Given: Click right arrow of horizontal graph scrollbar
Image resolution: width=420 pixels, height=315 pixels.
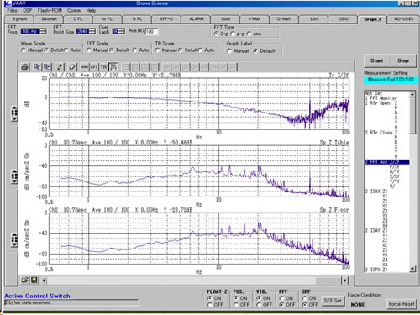Looking at the screenshot, I should point(345,281).
